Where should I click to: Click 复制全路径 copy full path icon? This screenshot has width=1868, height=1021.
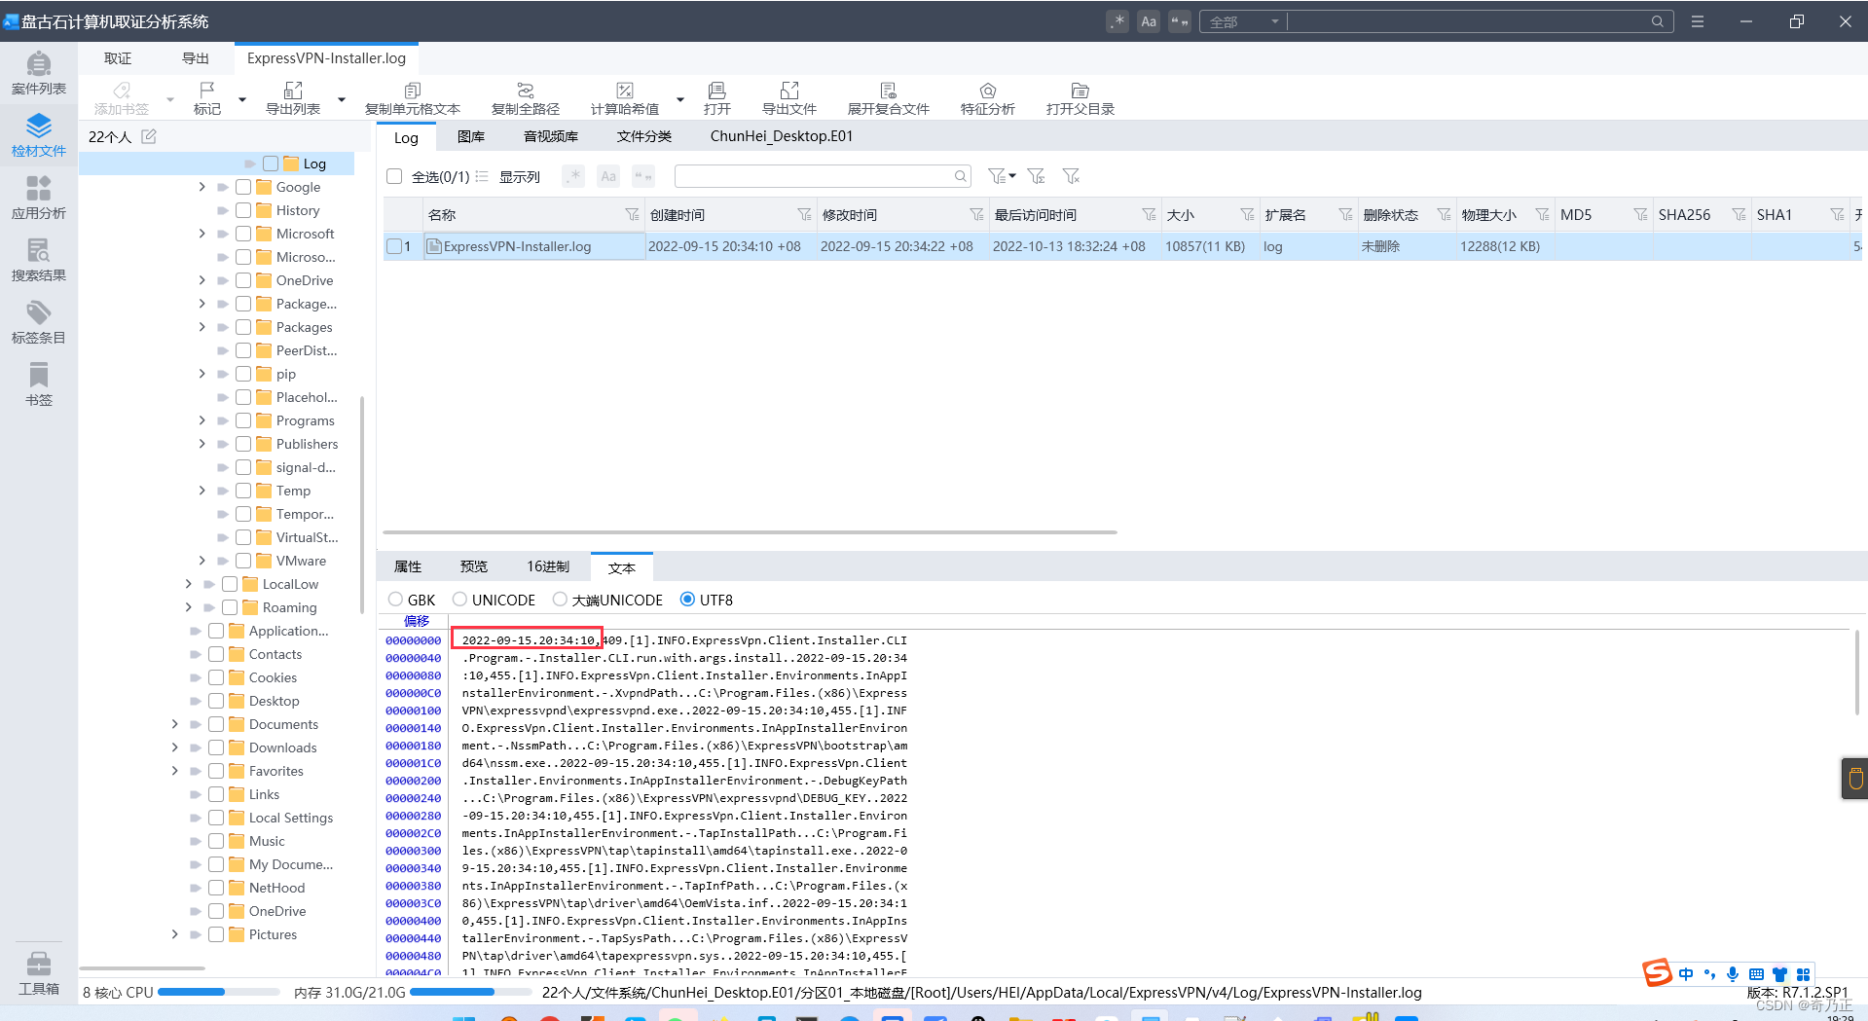(526, 98)
